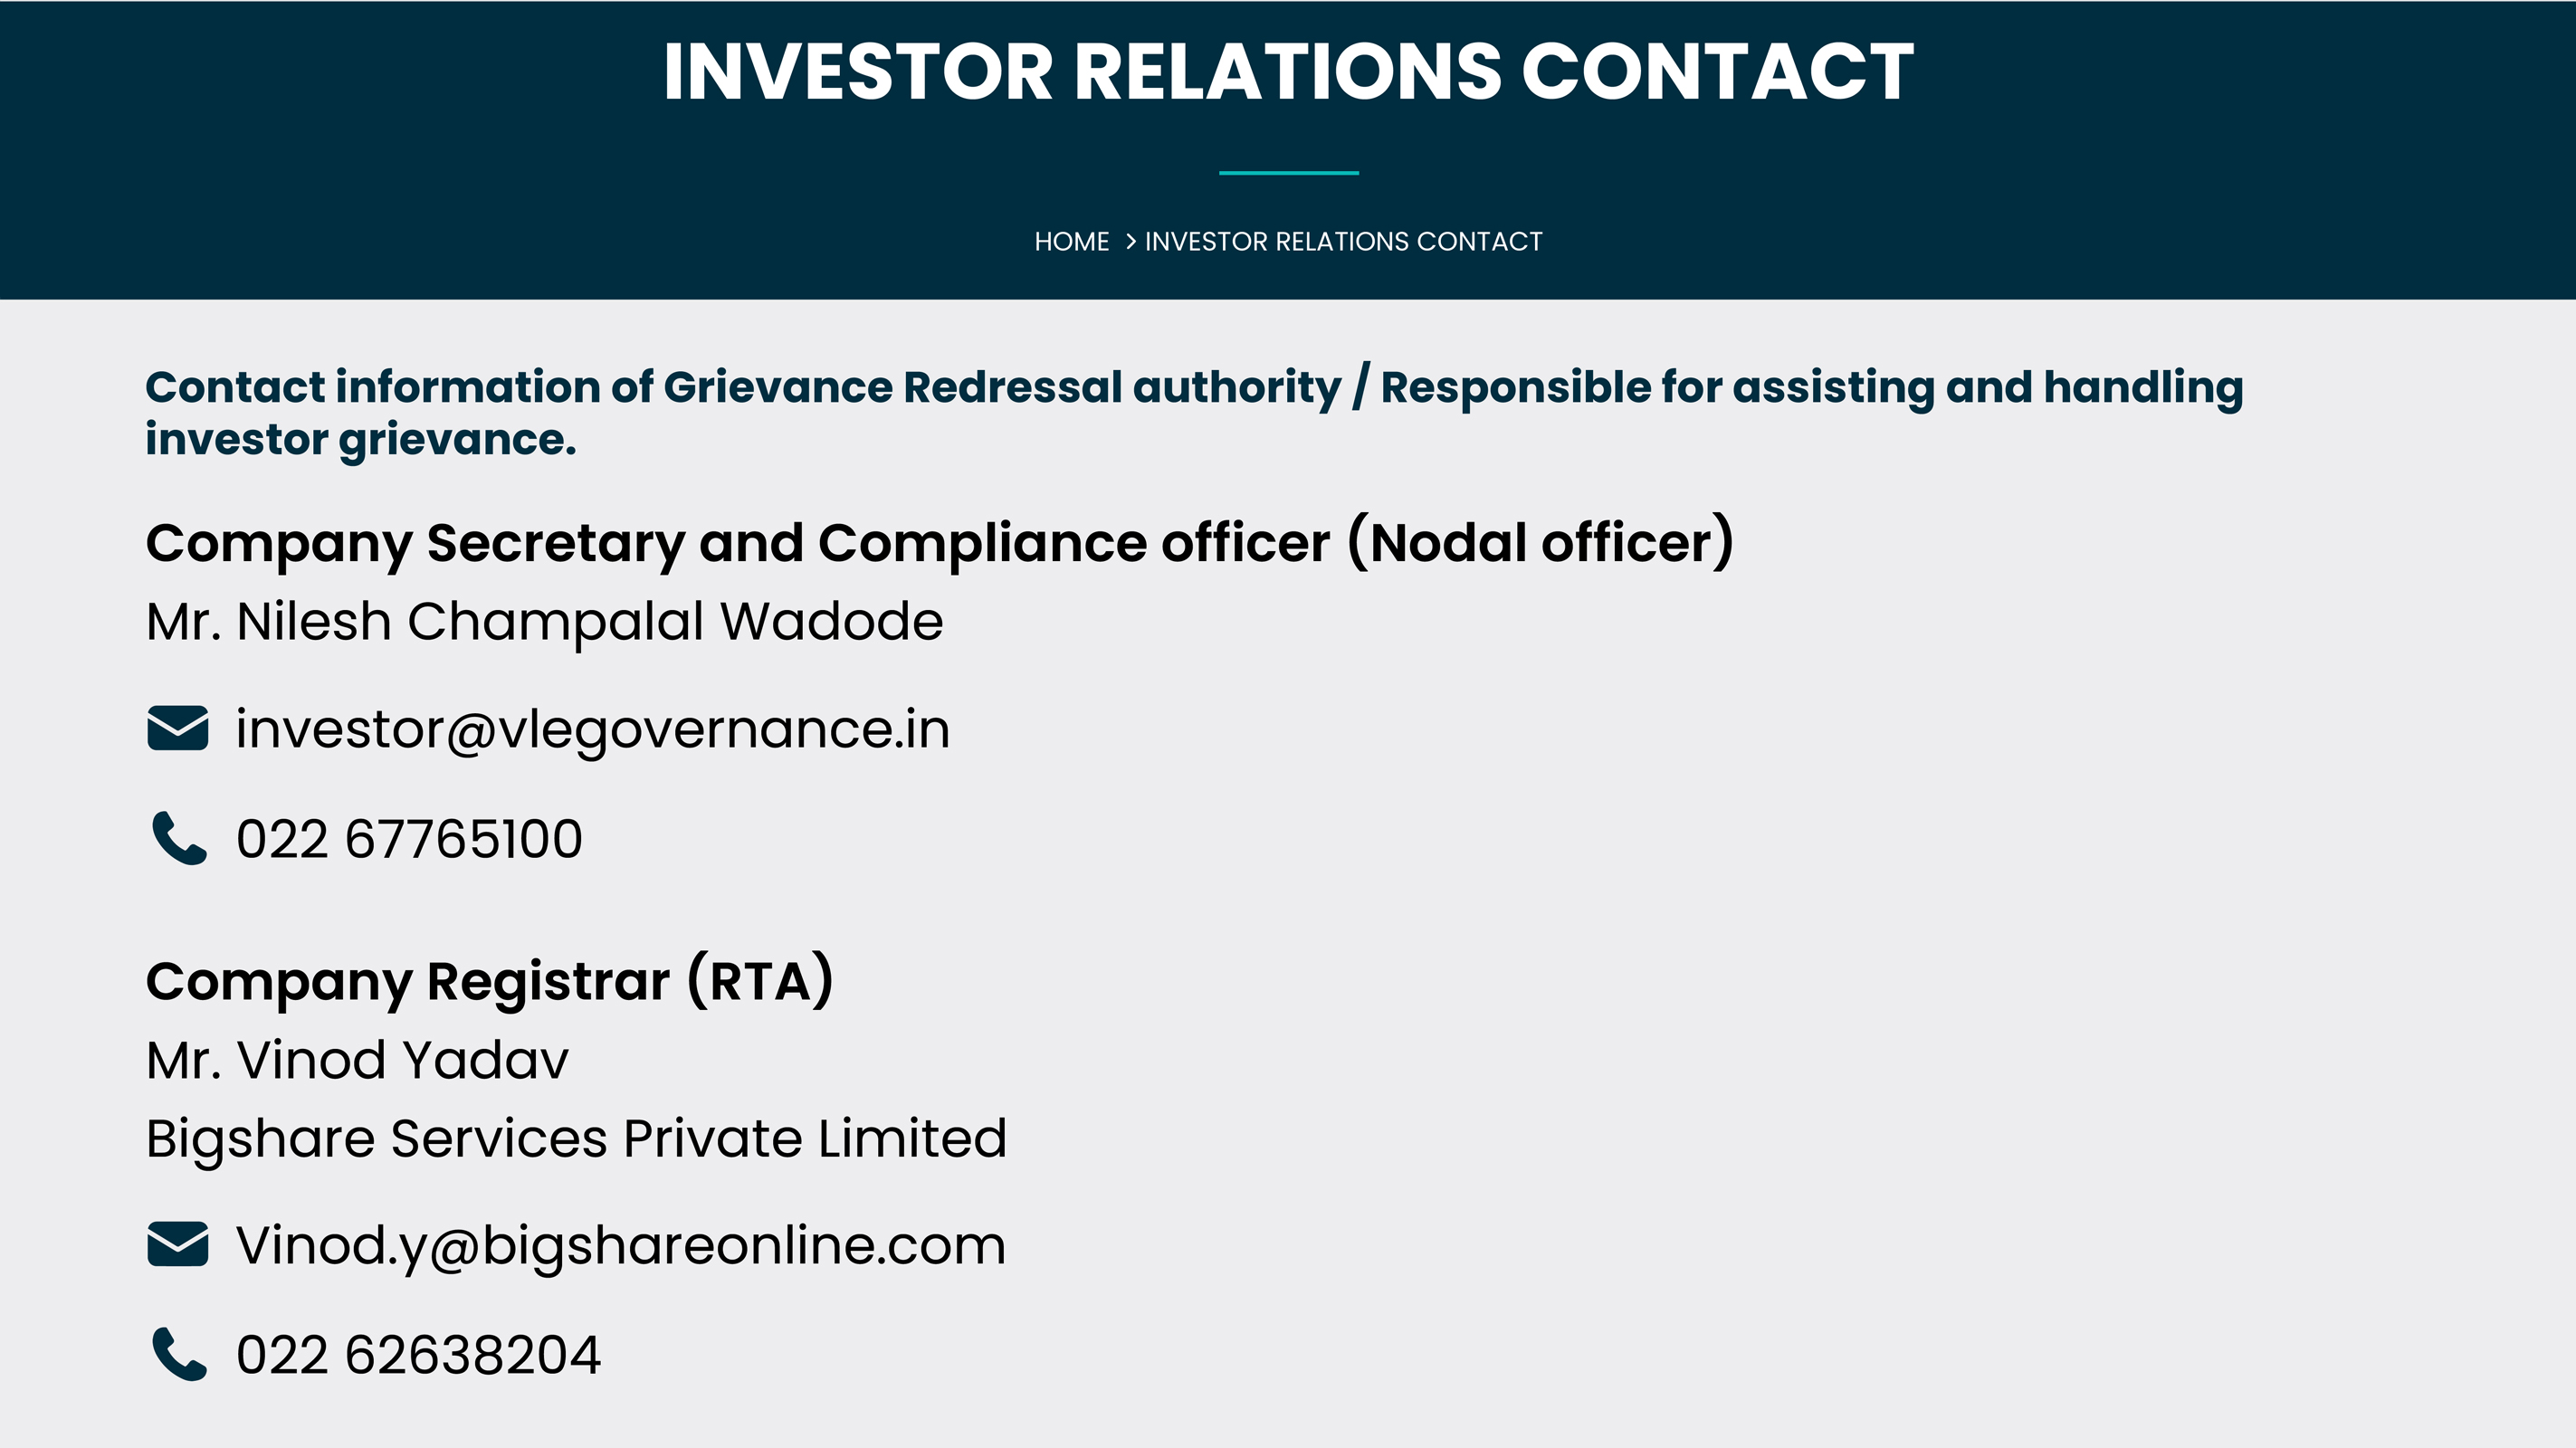Click the name Mr. Nilesh Champalal Wadode
Screen dimensions: 2576x1448
coord(544,621)
